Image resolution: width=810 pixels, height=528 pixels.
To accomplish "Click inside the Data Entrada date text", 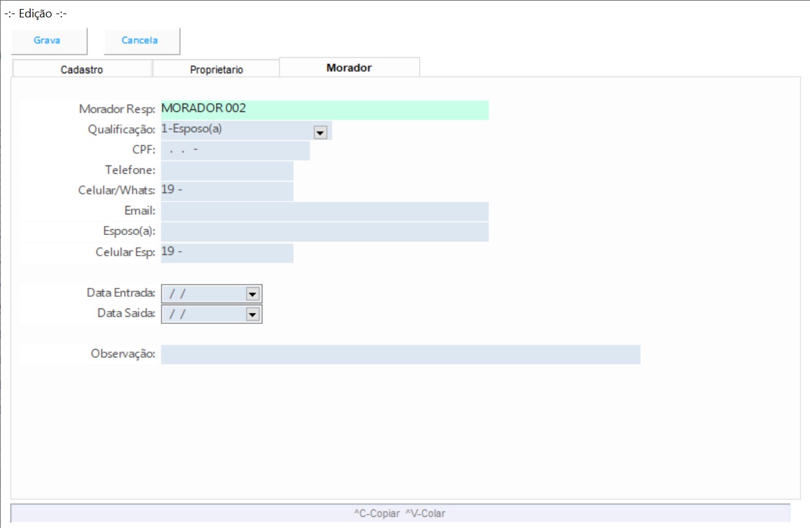I will click(x=203, y=294).
